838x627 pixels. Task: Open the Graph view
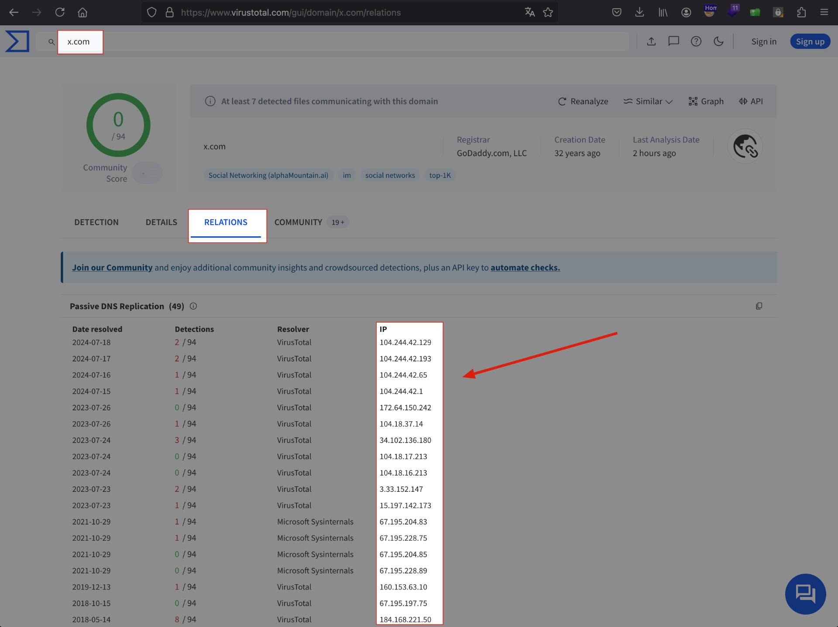click(706, 101)
